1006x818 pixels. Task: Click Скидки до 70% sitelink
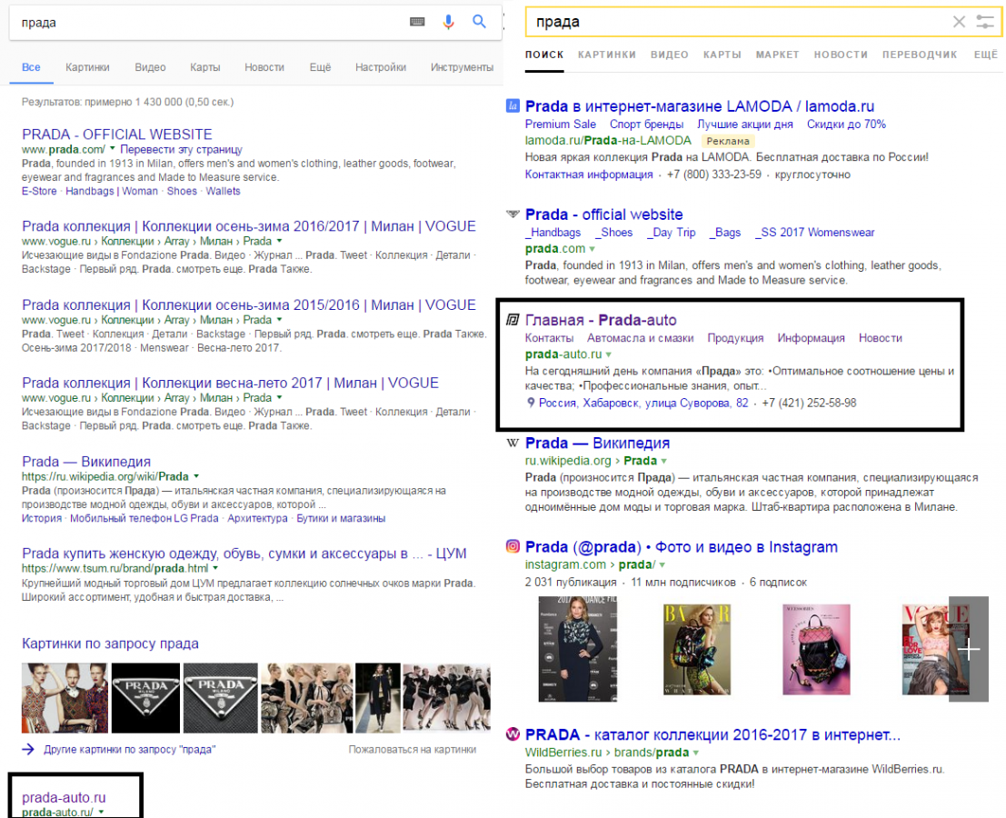point(846,125)
